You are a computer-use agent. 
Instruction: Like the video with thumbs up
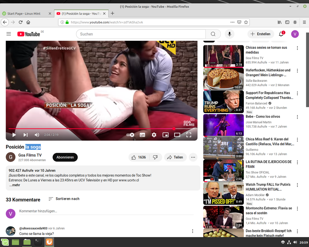[139, 157]
